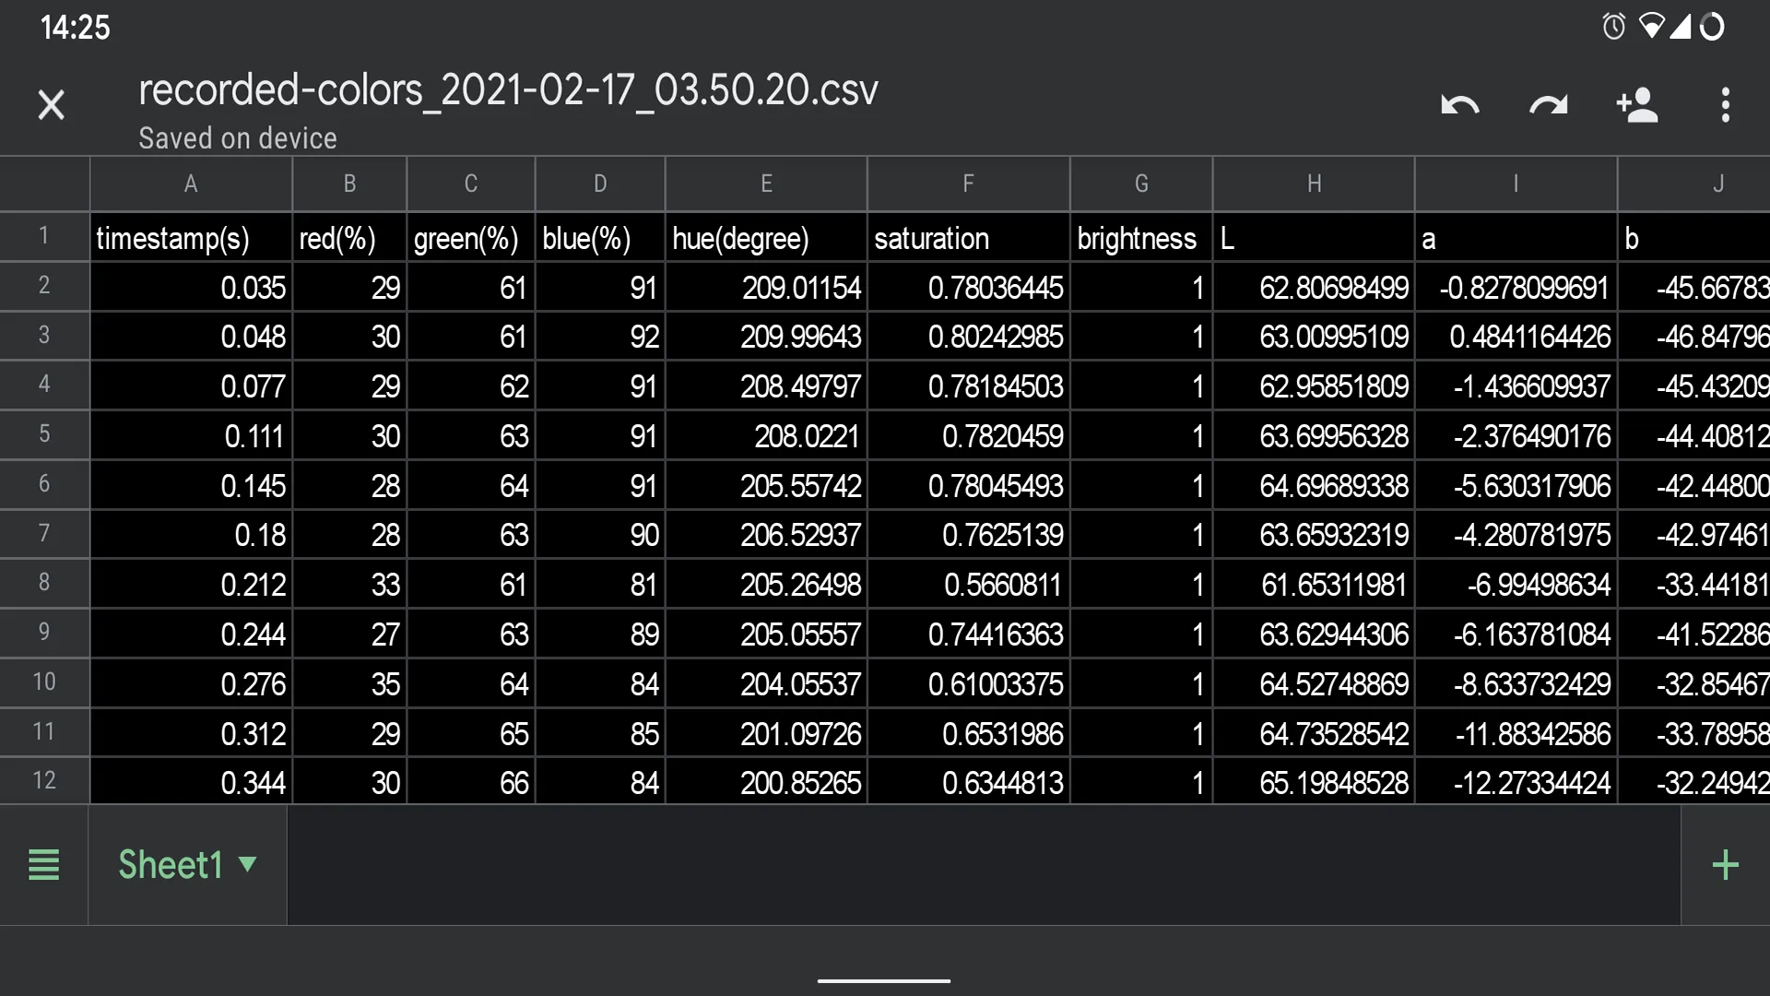Select cell with value 209.01154
Viewport: 1770px width, 996px height.
766,288
